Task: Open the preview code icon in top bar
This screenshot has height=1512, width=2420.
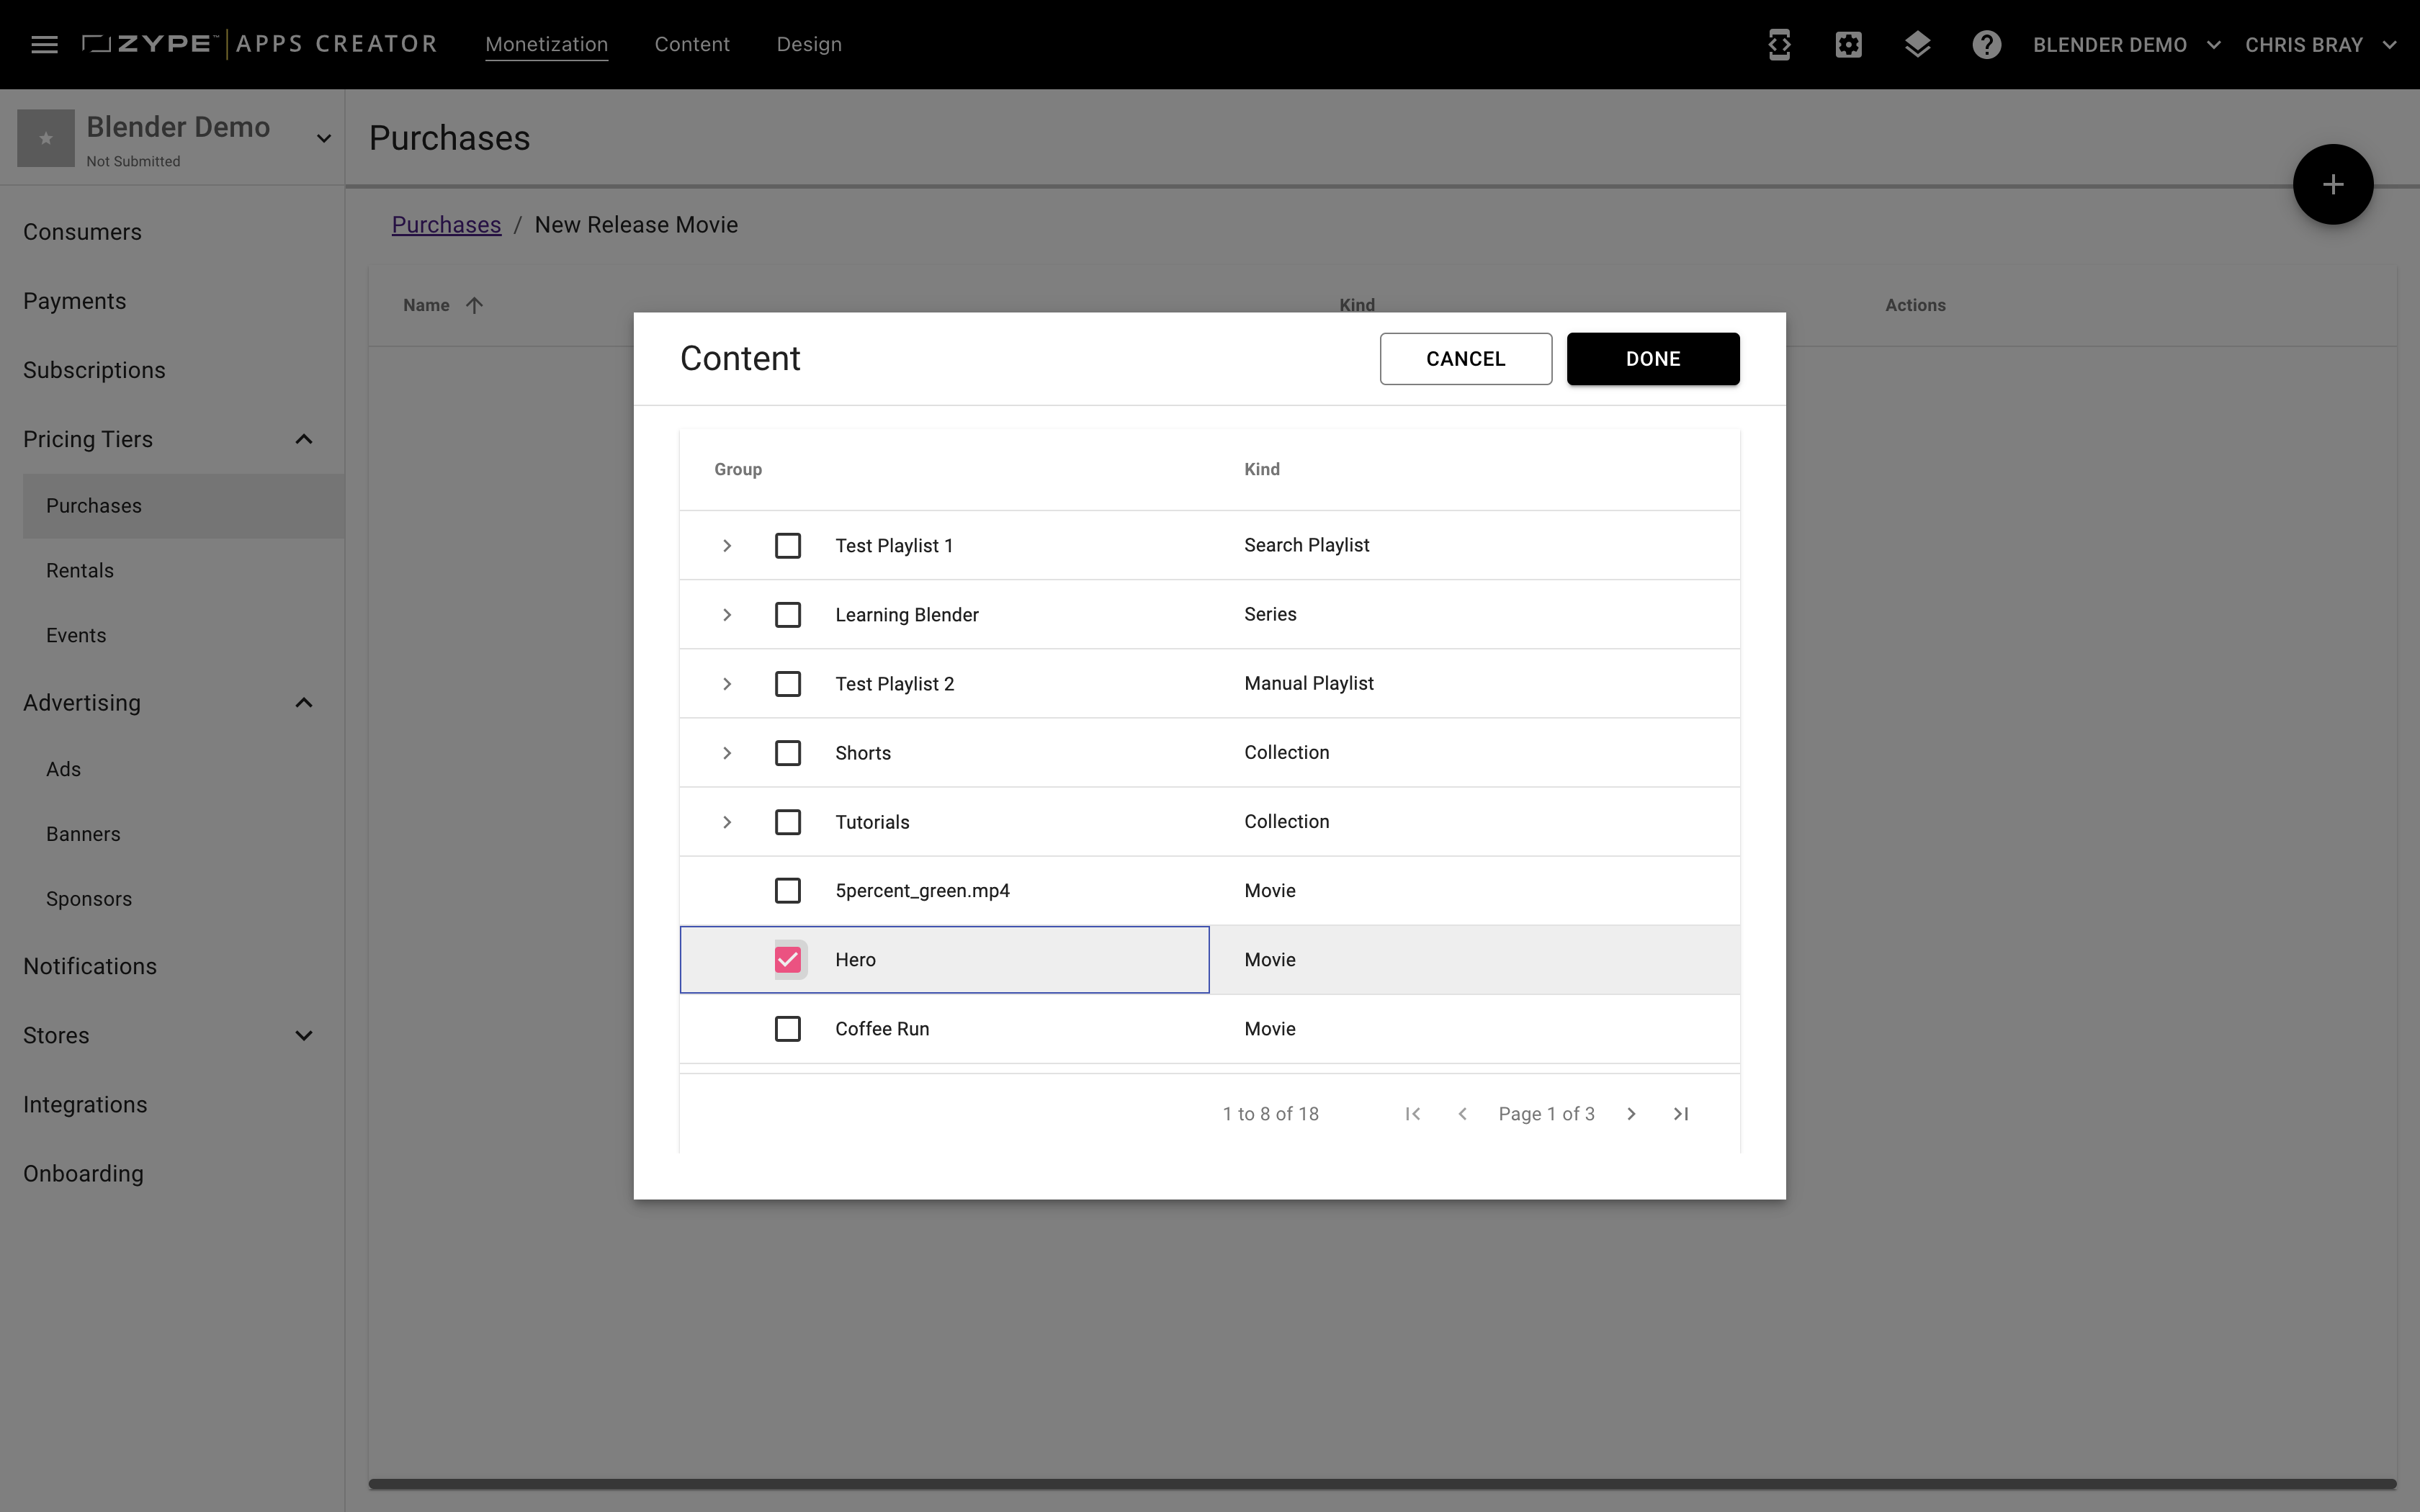Action: pos(1779,44)
